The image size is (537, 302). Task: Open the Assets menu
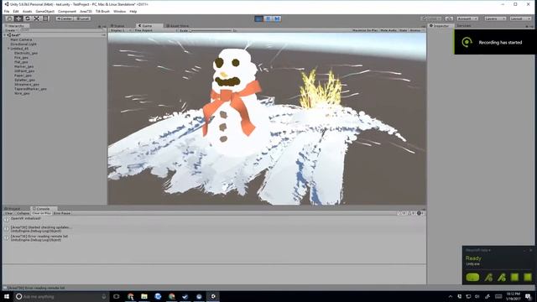click(27, 11)
